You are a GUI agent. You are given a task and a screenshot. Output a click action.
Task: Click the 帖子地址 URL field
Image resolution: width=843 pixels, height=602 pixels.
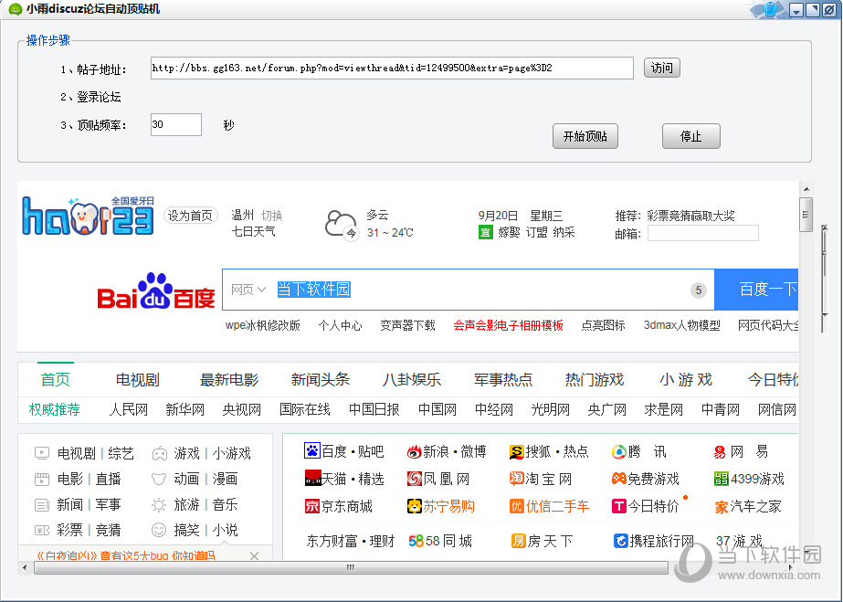tap(392, 69)
